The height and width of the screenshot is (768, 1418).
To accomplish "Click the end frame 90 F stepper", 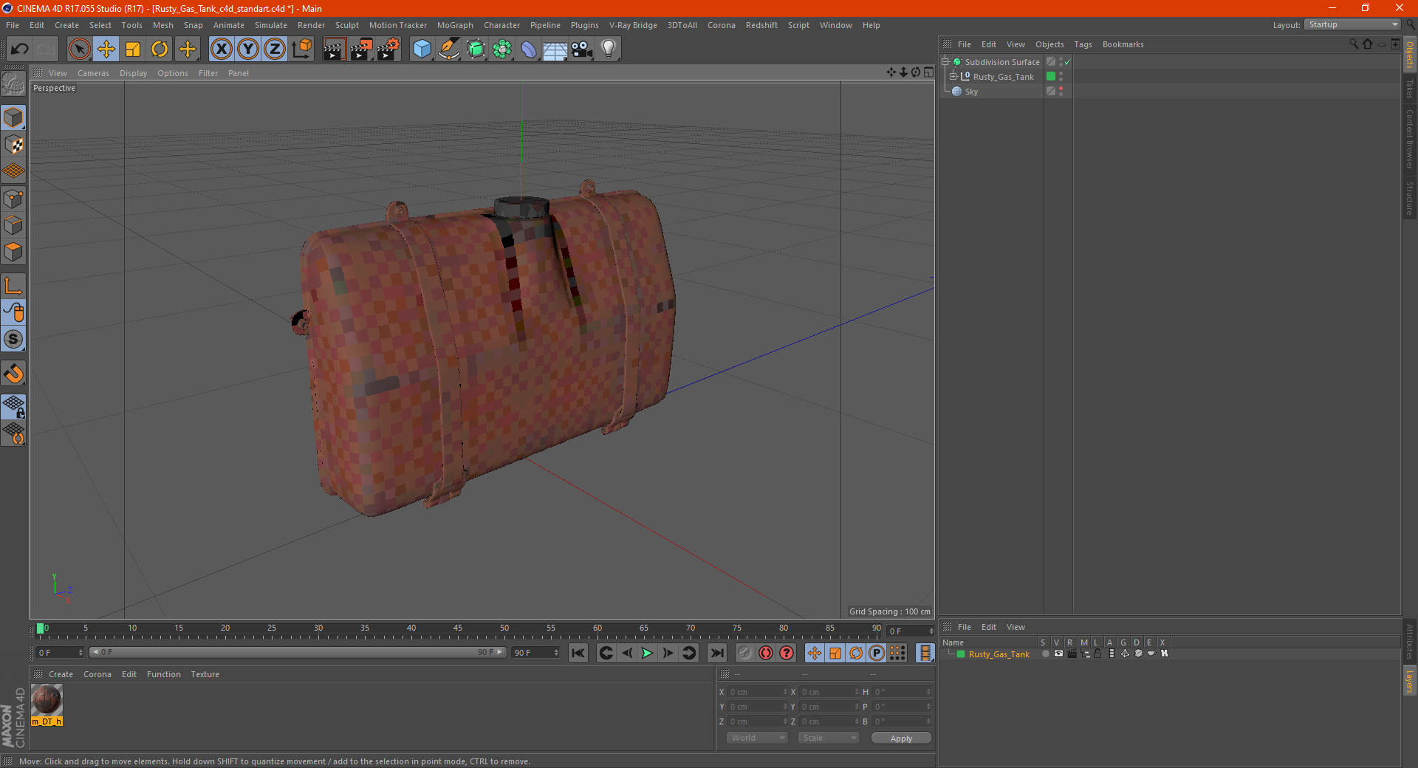I will (556, 653).
